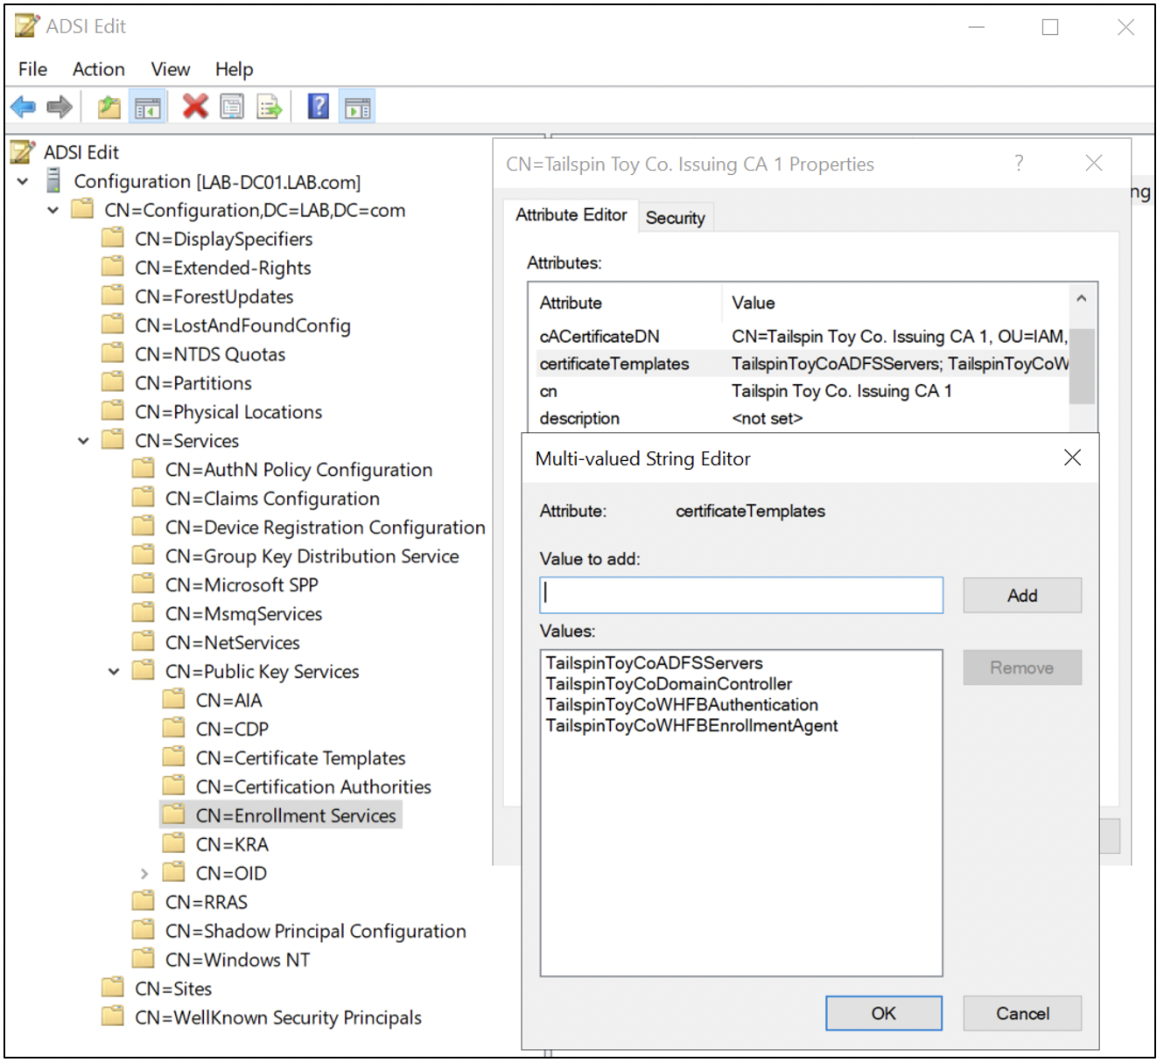The height and width of the screenshot is (1062, 1157).
Task: Select CN=CDP tree node
Action: (232, 729)
